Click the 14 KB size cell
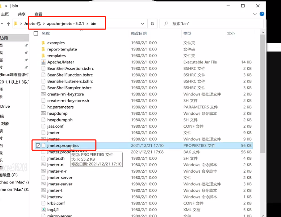The height and width of the screenshot is (217, 281). pyautogui.click(x=246, y=62)
